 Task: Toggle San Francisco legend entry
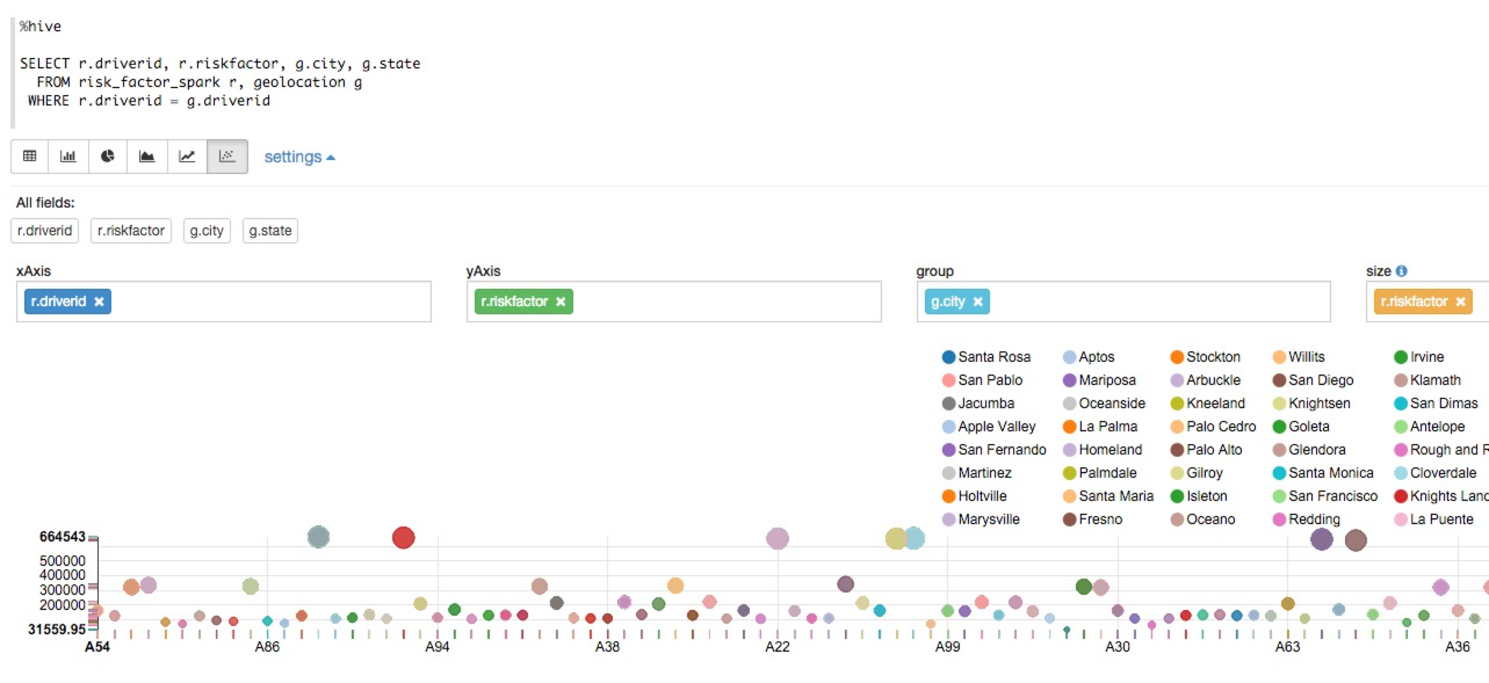click(x=1325, y=496)
